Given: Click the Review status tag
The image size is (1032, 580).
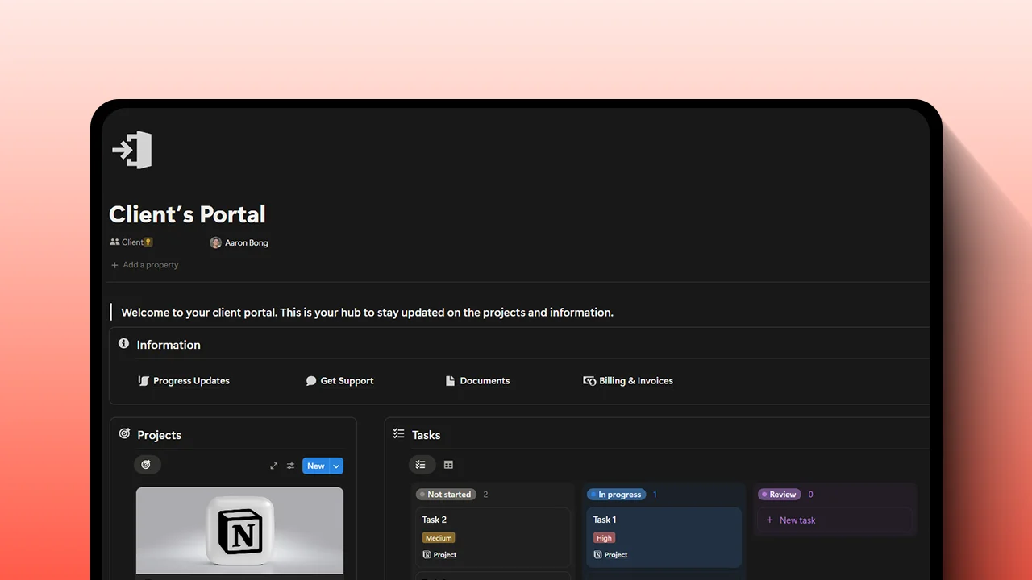Looking at the screenshot, I should 779,495.
